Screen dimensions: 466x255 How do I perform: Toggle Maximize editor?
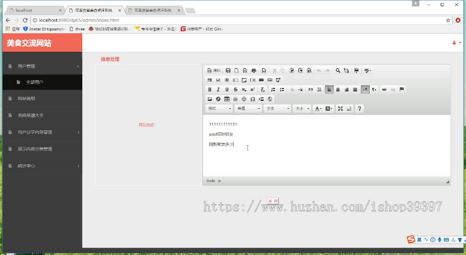pos(340,109)
